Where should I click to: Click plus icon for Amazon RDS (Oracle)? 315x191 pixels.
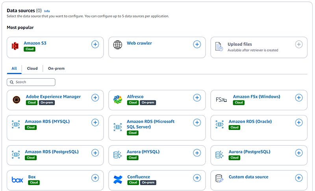(299, 122)
